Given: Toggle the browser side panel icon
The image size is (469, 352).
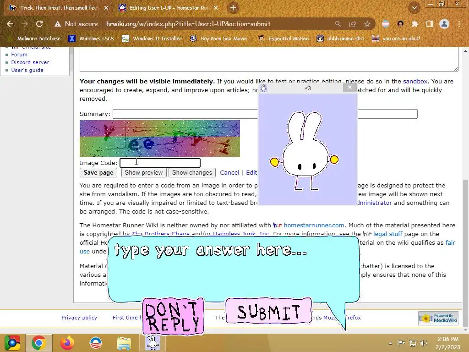Looking at the screenshot, I should coord(429,24).
